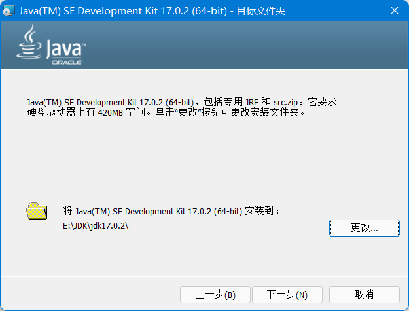Proceed with 下一步(N) button
This screenshot has height=311, width=409.
click(x=287, y=295)
